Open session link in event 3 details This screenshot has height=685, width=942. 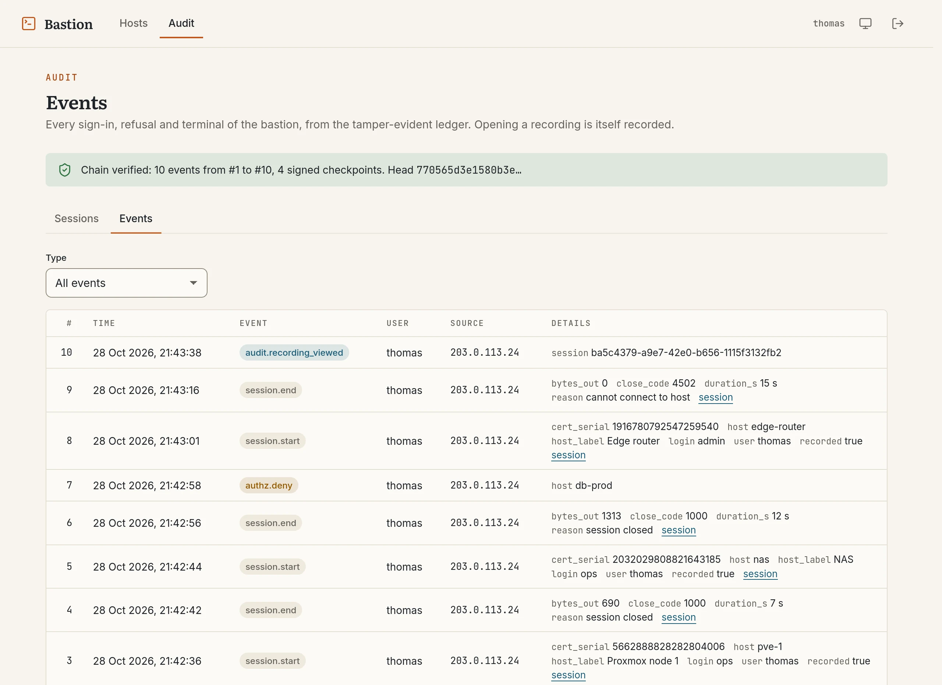568,675
